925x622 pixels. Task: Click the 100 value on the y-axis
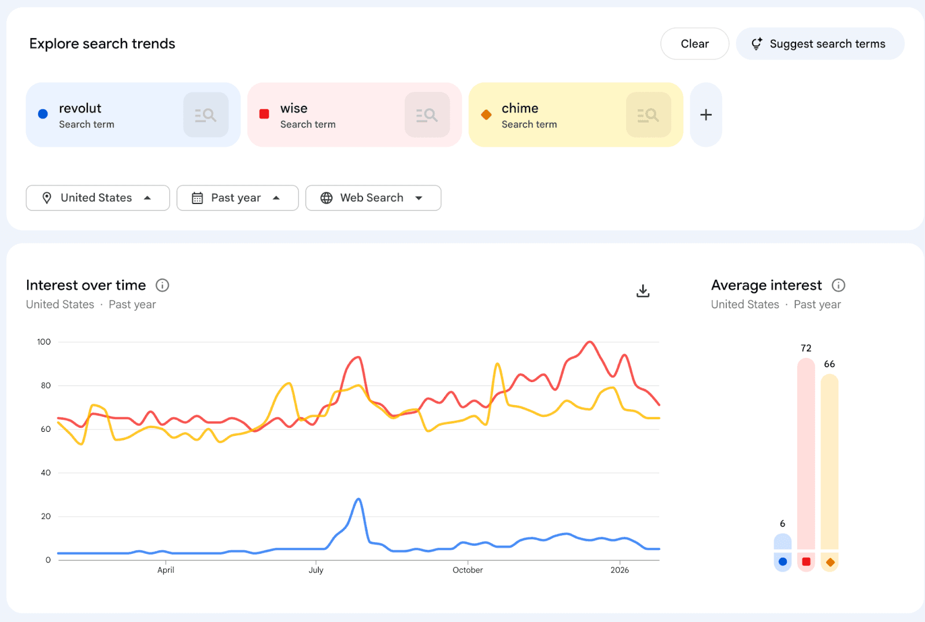click(44, 342)
